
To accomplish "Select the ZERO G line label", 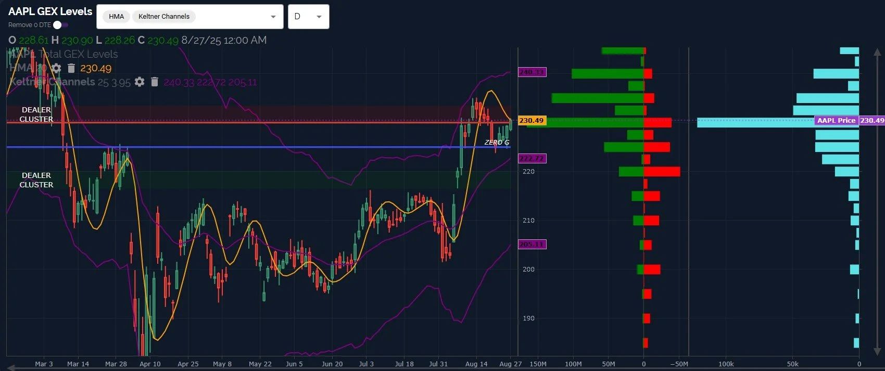I will [x=497, y=142].
